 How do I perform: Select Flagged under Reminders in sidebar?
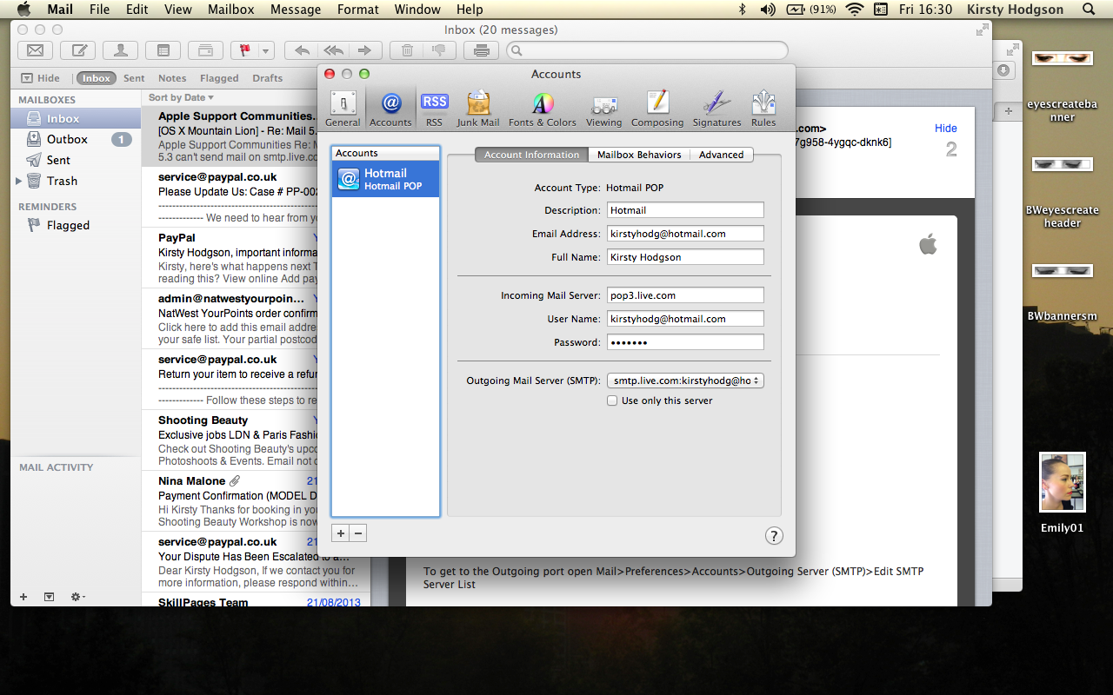click(76, 225)
